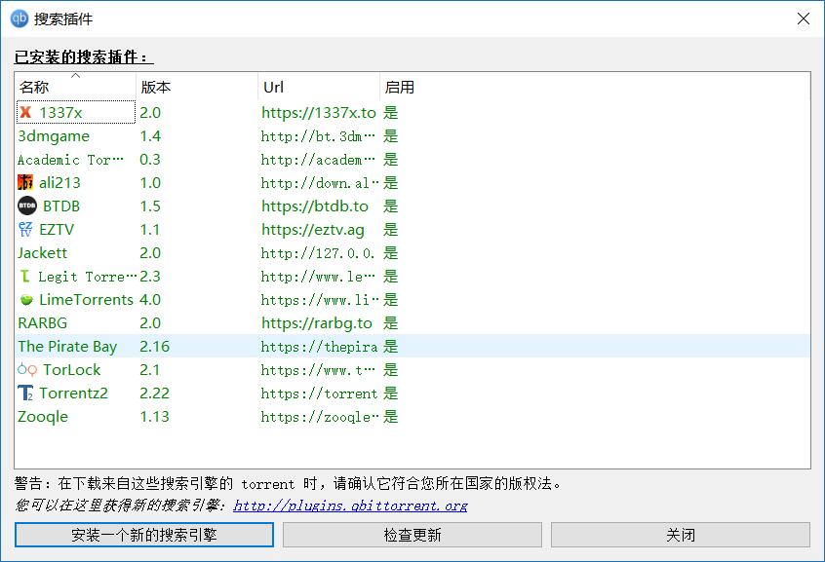Click version 2.3 of Legit Torrents
This screenshot has width=825, height=562.
150,276
